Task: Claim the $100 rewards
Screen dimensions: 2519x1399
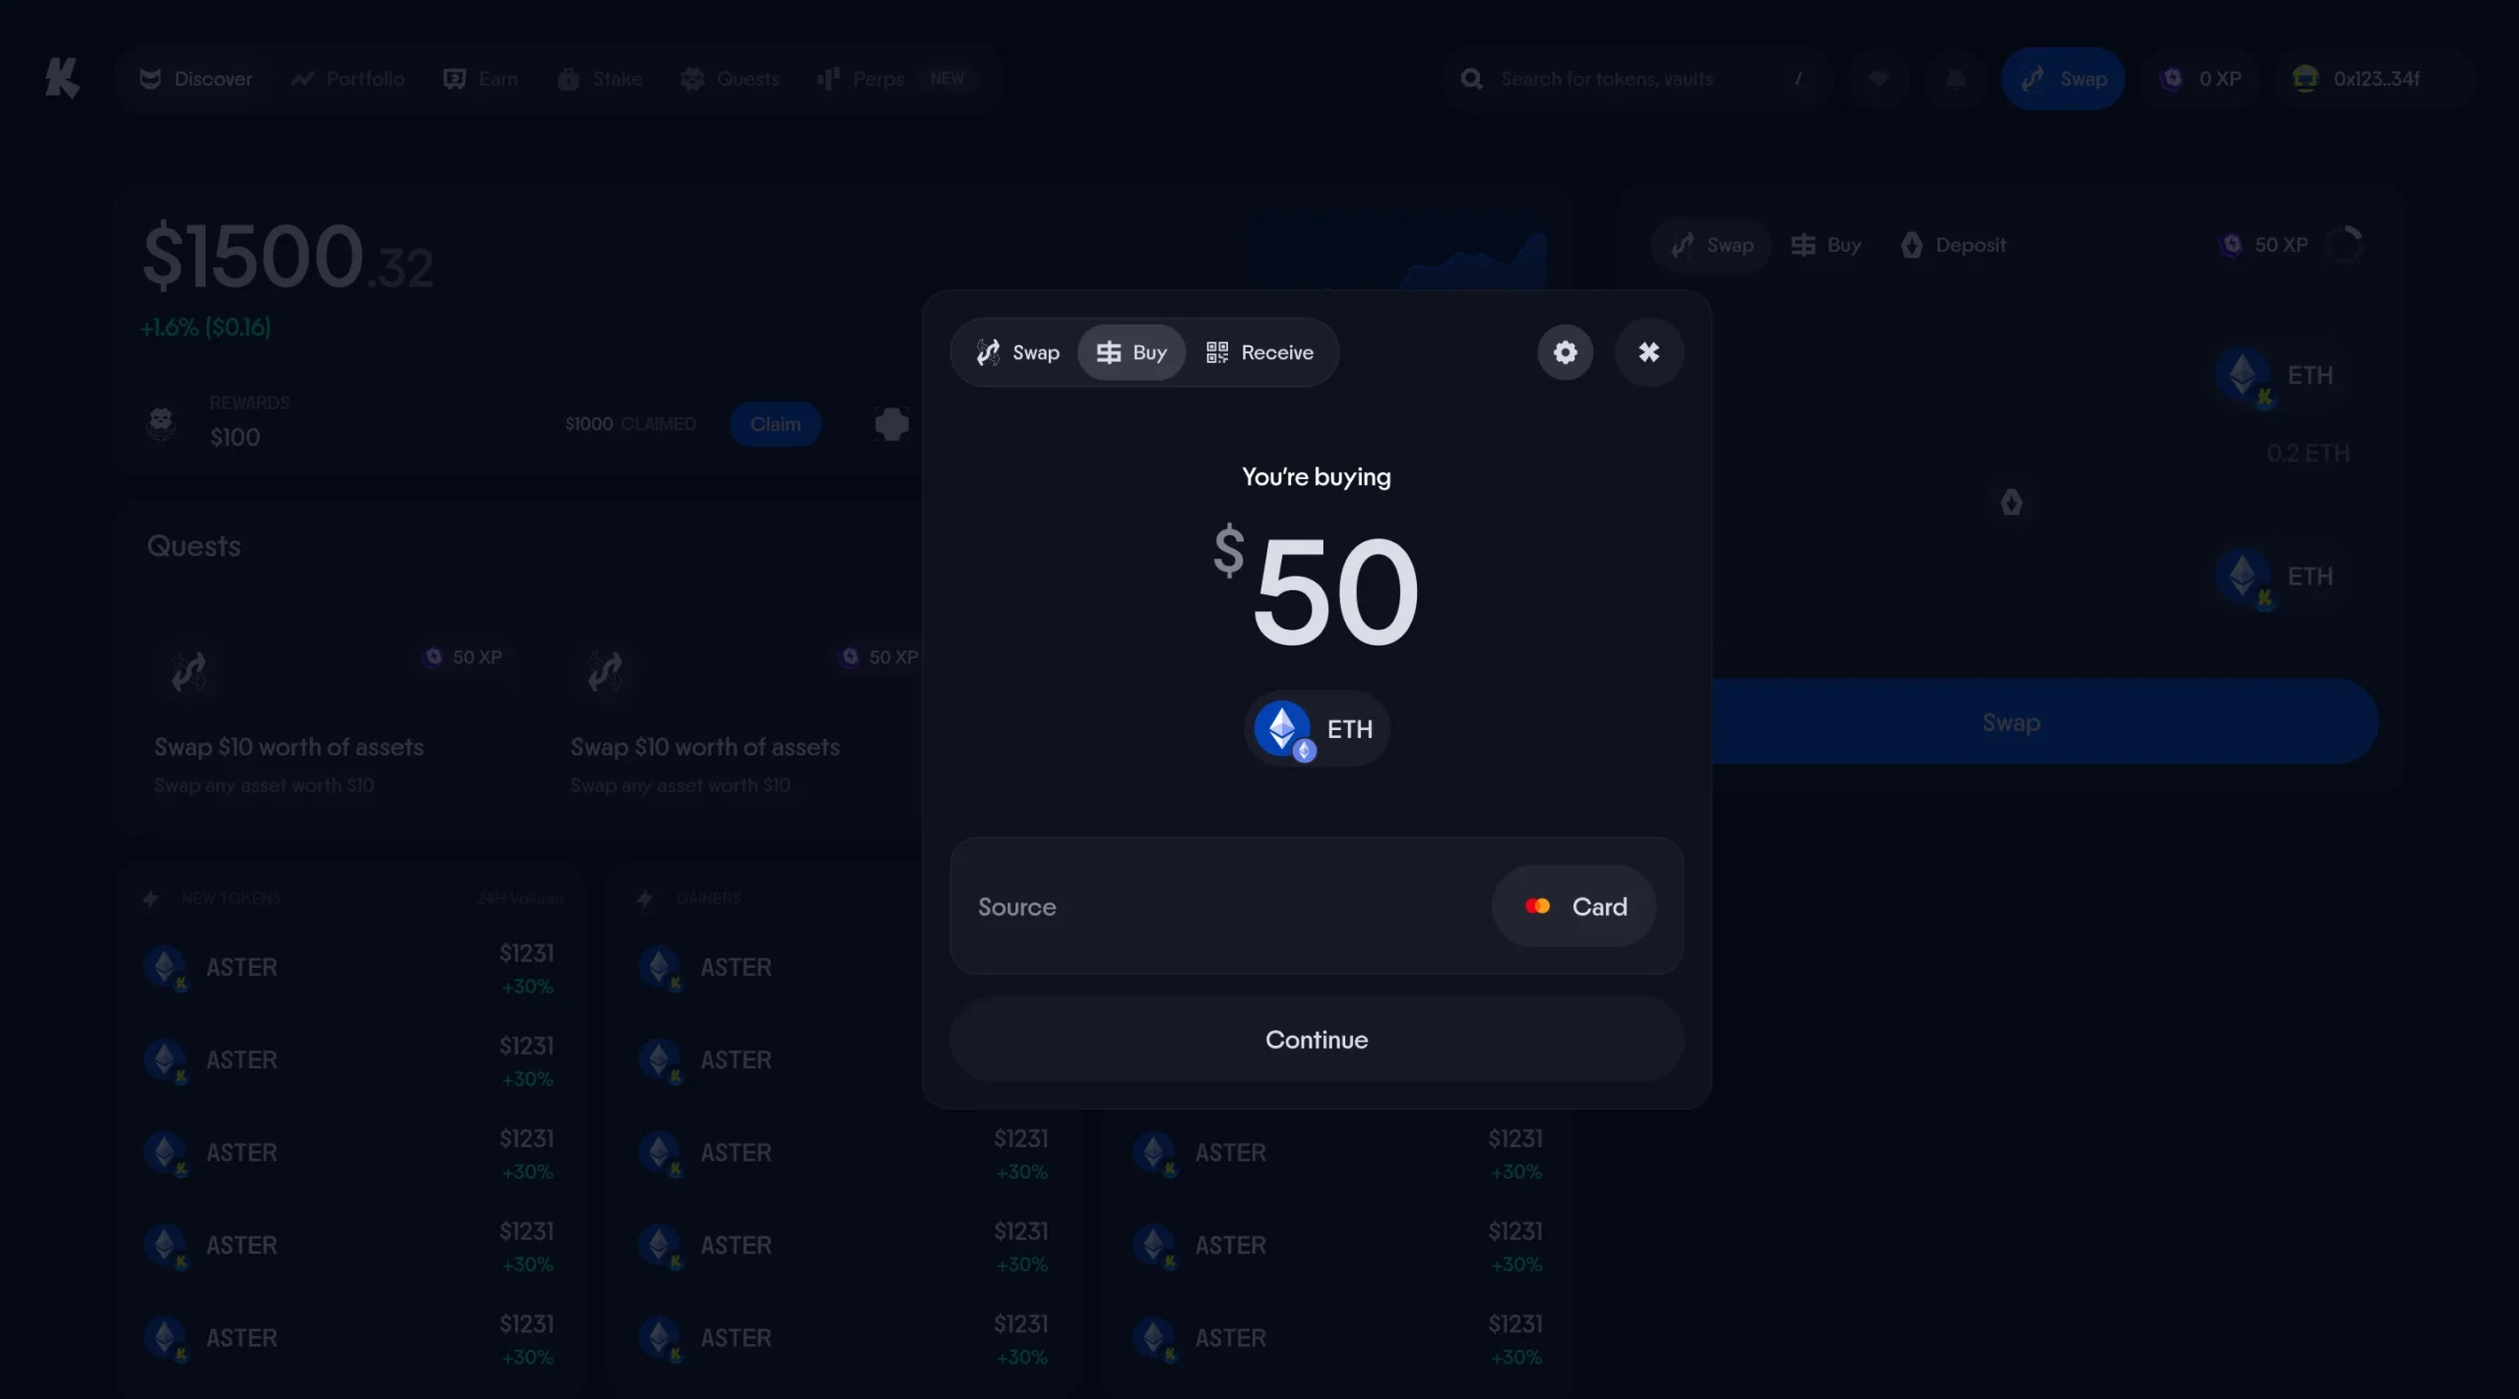Action: point(775,424)
